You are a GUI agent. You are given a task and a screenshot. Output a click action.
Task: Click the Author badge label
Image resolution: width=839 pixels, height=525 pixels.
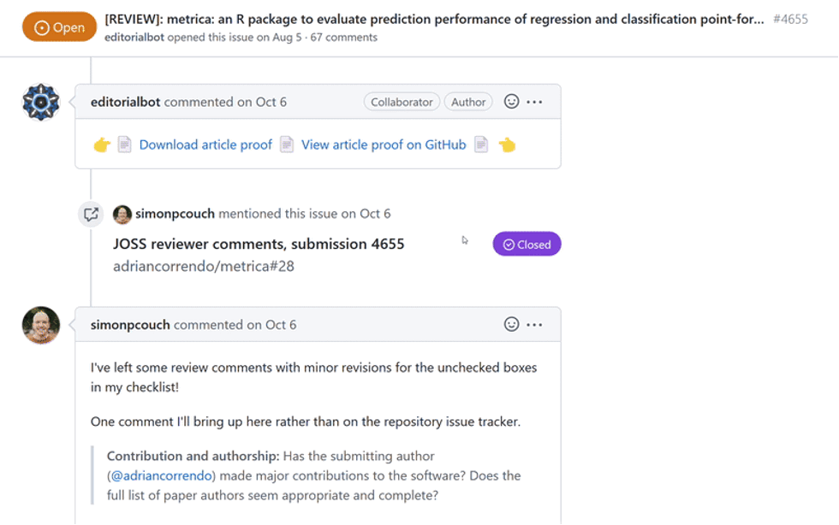[x=468, y=102]
